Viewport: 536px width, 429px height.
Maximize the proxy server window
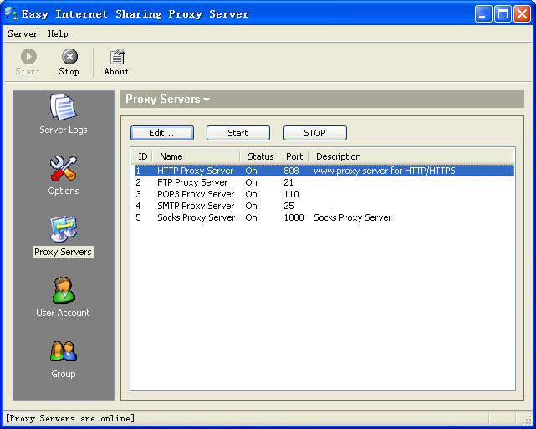click(x=503, y=14)
